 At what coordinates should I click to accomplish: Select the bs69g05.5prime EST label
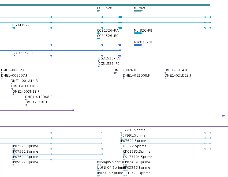pos(110,162)
